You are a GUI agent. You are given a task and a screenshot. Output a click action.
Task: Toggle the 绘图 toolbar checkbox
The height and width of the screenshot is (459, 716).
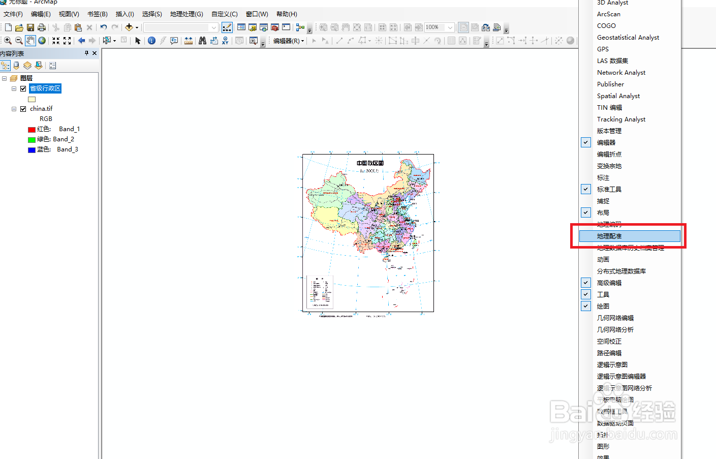coord(585,306)
